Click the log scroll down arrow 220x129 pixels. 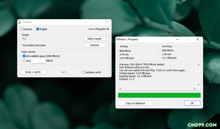pyautogui.click(x=198, y=85)
